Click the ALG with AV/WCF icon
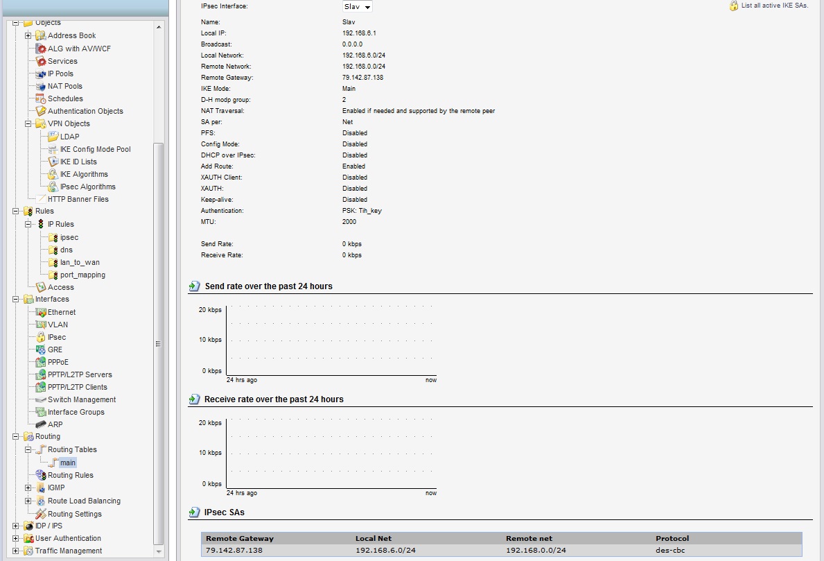Image resolution: width=824 pixels, height=561 pixels. point(41,49)
